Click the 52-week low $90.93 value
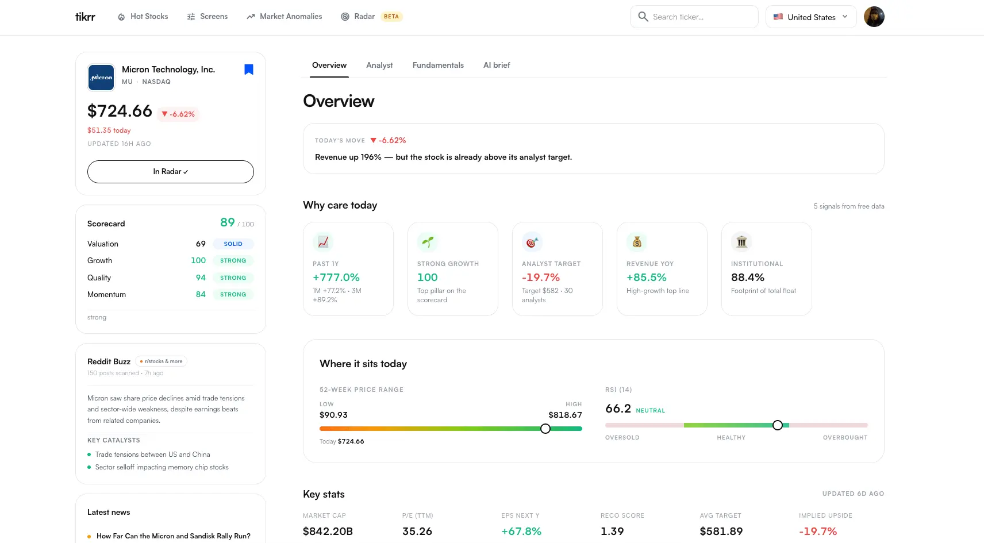The width and height of the screenshot is (984, 543). pyautogui.click(x=333, y=415)
